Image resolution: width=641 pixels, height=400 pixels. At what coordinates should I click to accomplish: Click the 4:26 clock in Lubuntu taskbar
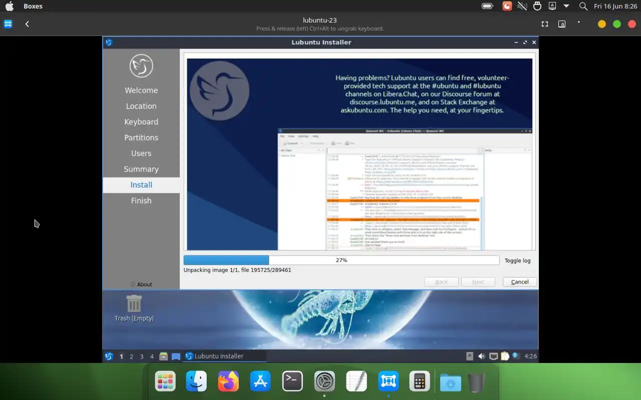point(530,356)
